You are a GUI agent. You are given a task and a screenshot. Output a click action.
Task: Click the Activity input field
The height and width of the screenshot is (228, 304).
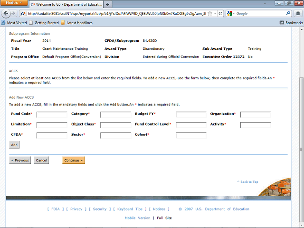coord(256,125)
